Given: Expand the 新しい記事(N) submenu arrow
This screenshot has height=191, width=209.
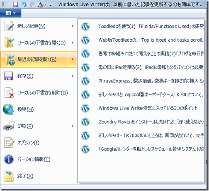Looking at the screenshot, I should click(x=73, y=26).
